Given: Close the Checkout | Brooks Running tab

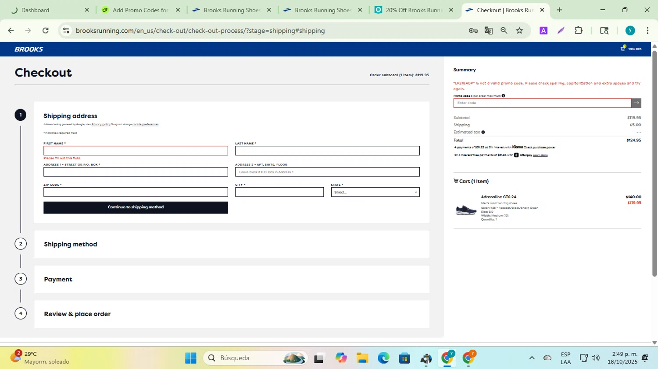Looking at the screenshot, I should tap(542, 10).
